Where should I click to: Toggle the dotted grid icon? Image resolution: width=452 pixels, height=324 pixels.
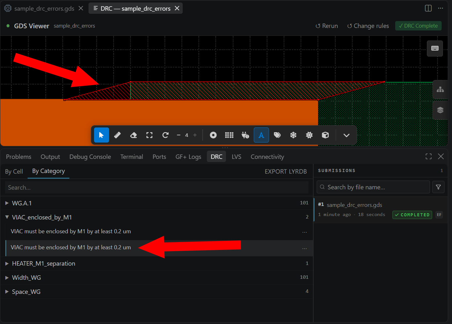point(229,135)
